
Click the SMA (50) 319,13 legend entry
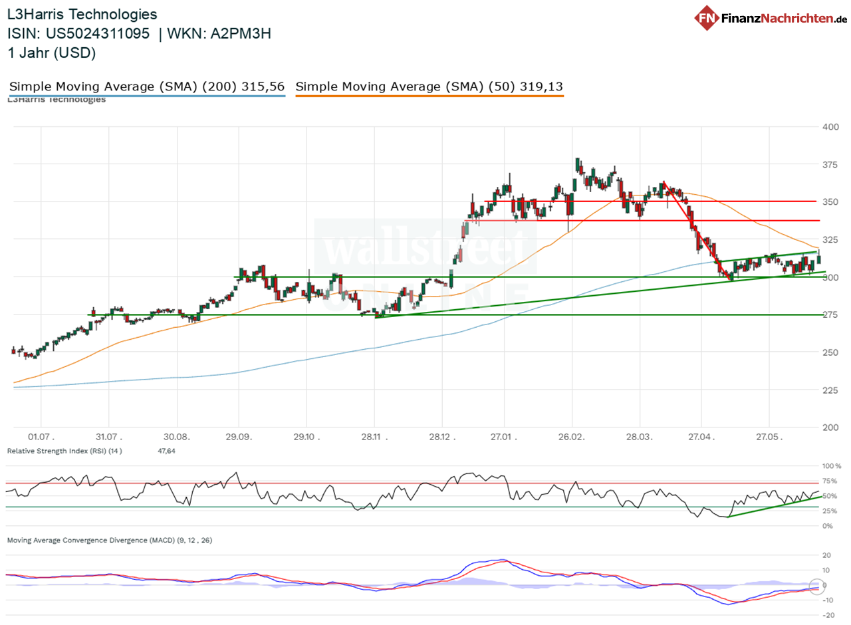[x=429, y=87]
